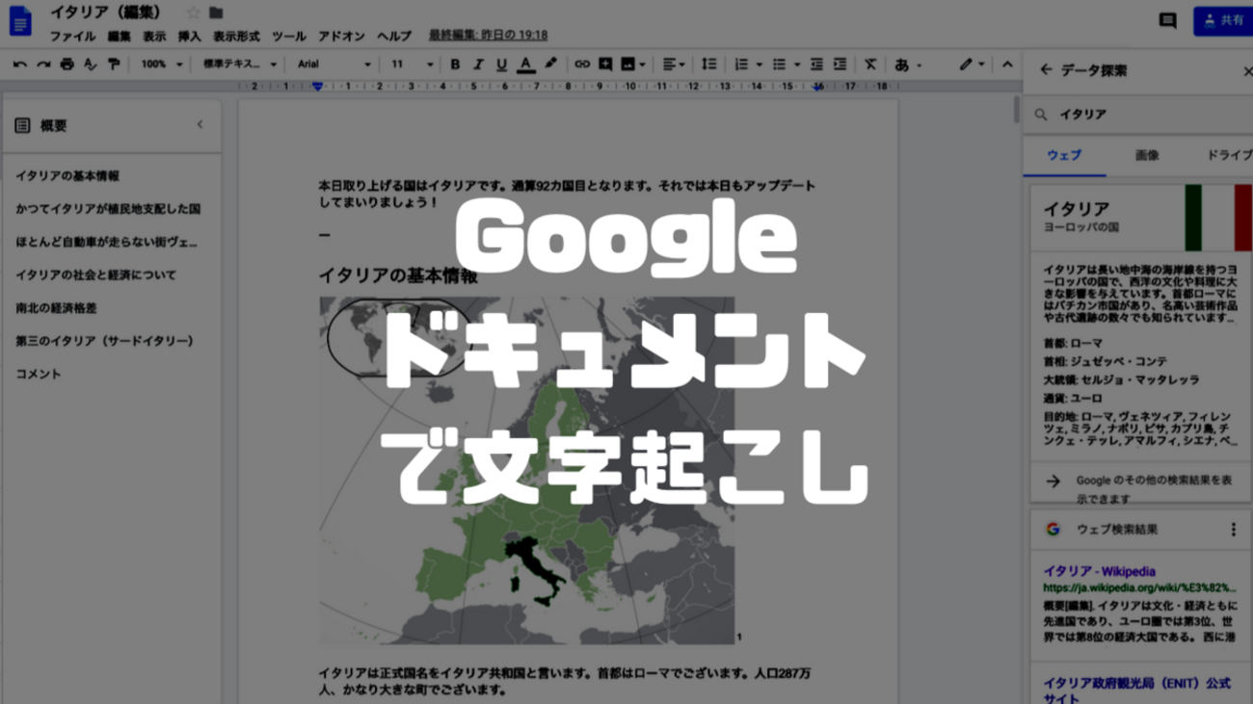Viewport: 1253px width, 704px height.
Task: Click the clear formatting icon
Action: coord(869,65)
